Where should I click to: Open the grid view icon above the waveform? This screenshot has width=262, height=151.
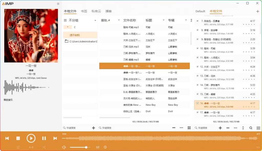[x=189, y=128]
